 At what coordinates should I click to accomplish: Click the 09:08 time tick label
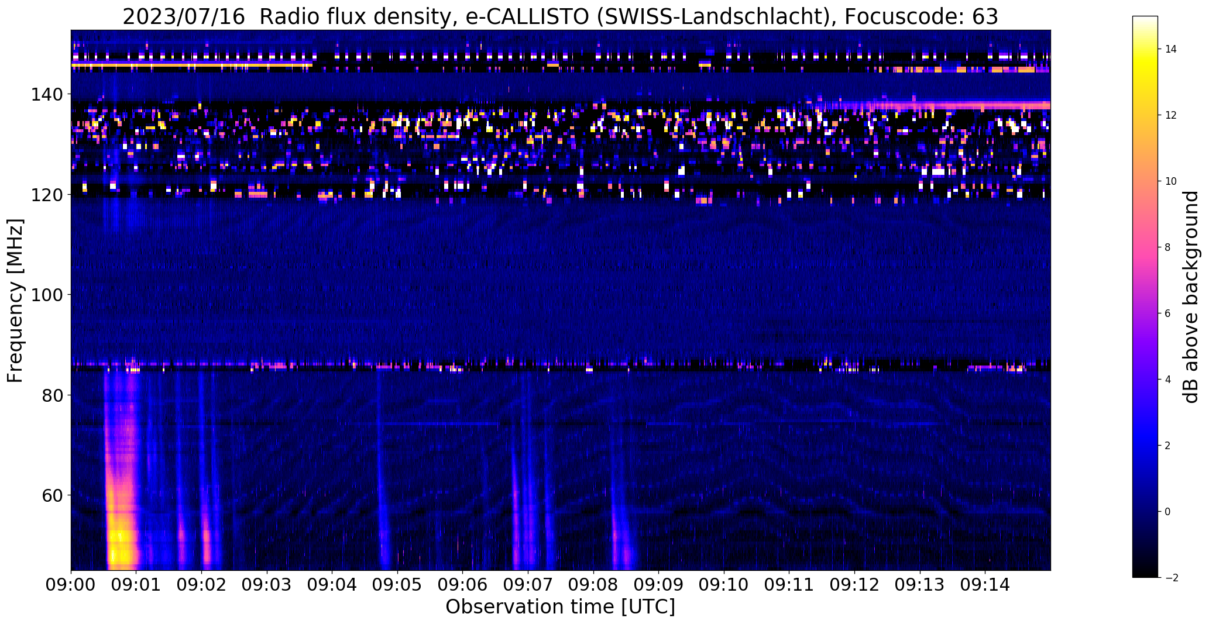click(x=593, y=585)
